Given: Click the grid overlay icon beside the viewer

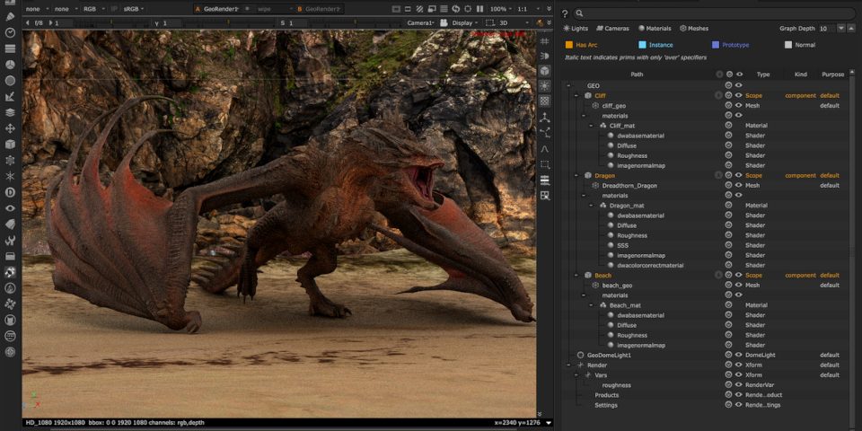Looking at the screenshot, I should tap(544, 41).
